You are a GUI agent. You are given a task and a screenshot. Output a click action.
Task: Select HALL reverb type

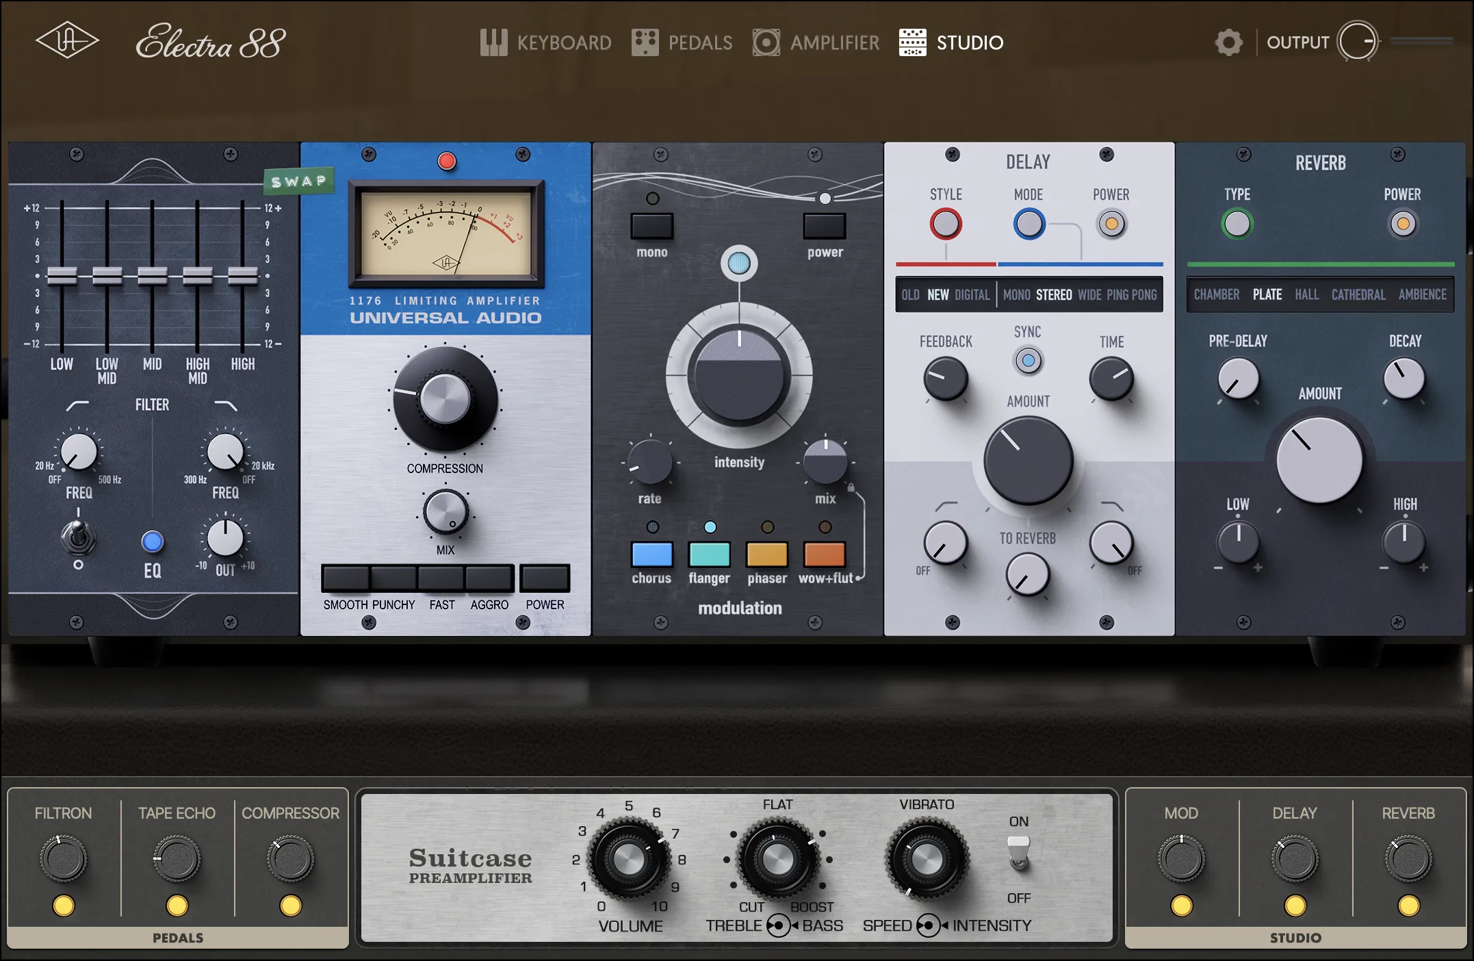click(1307, 294)
